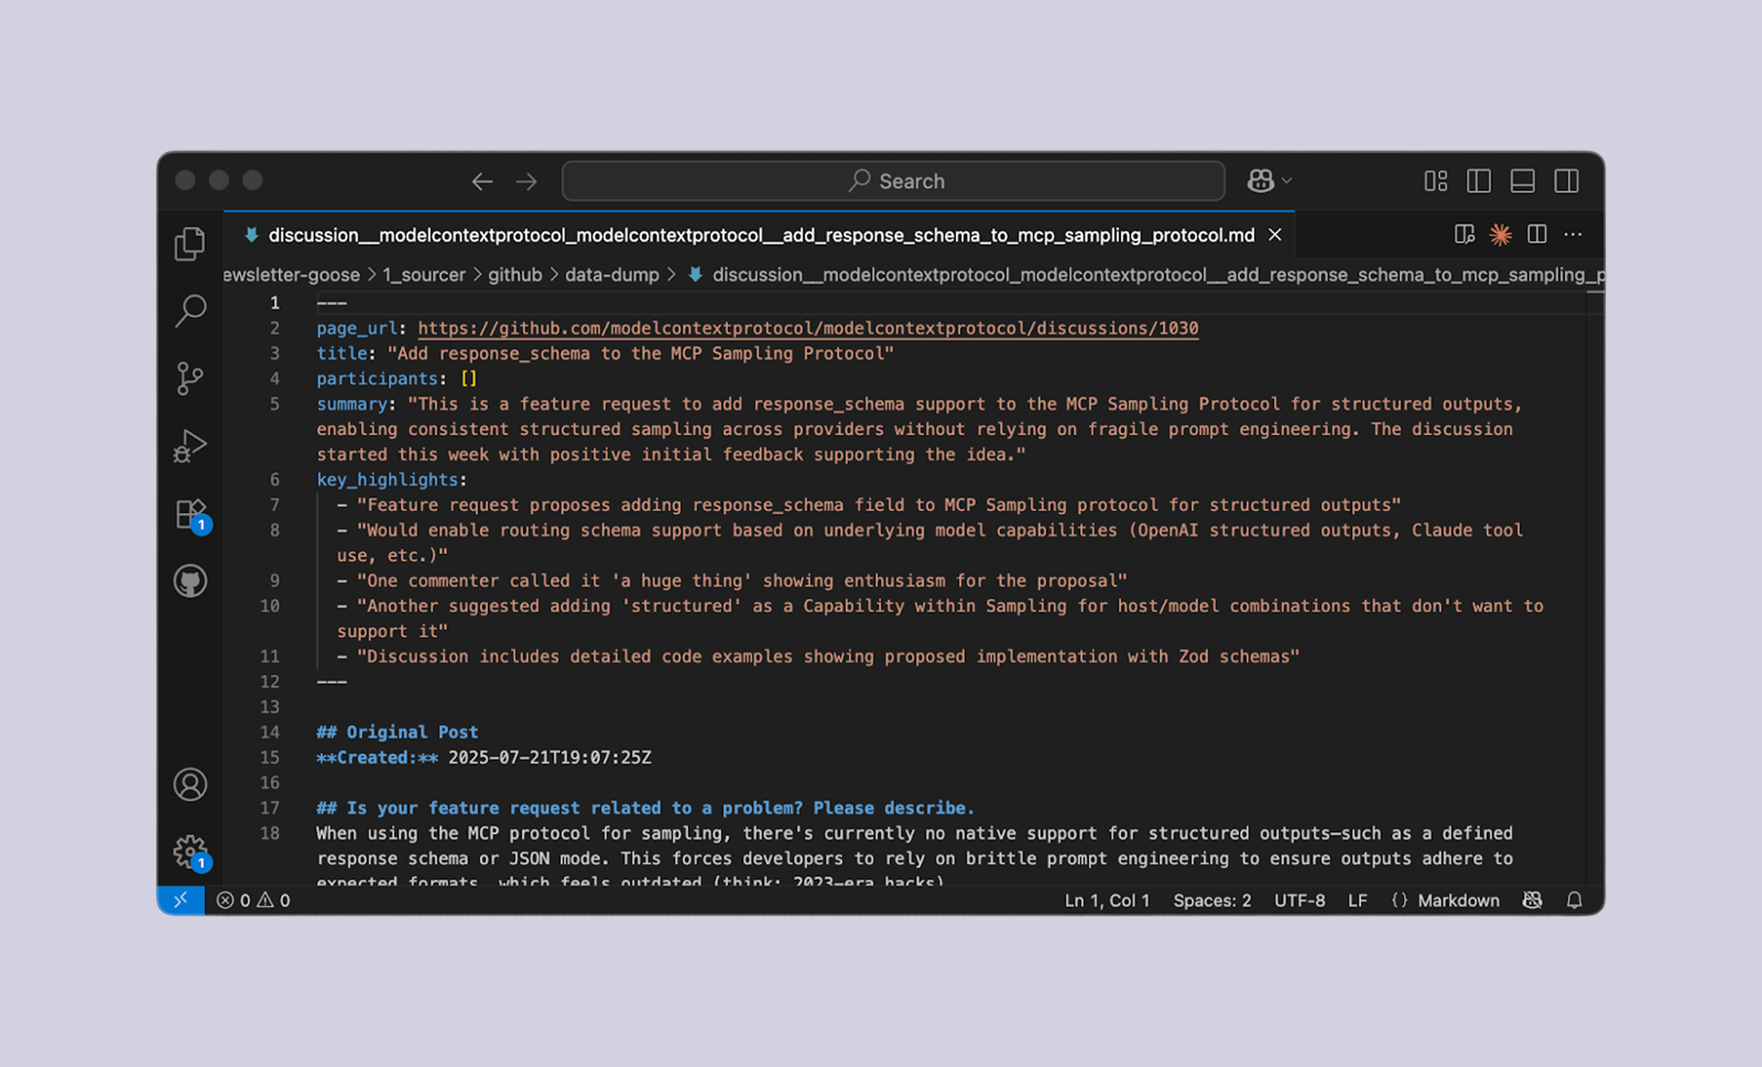Change the LF line ending
The image size is (1762, 1067).
pyautogui.click(x=1357, y=900)
